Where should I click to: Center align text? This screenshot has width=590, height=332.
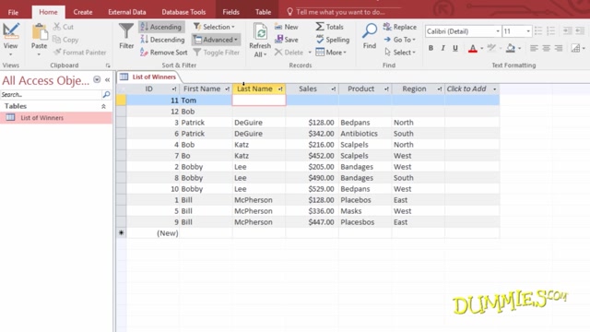click(546, 48)
